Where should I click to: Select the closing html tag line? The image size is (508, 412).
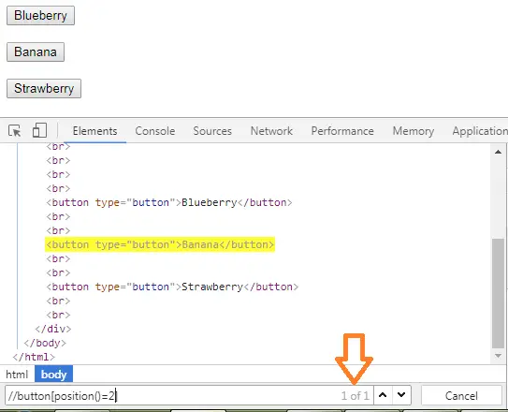[x=34, y=357]
